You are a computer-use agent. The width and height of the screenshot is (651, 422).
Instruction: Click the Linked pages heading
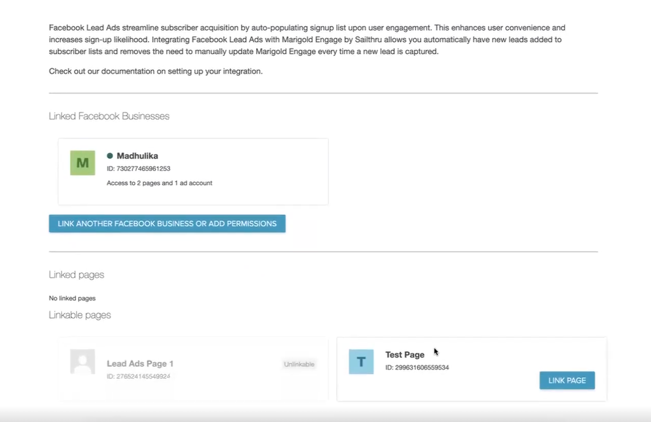pos(77,275)
